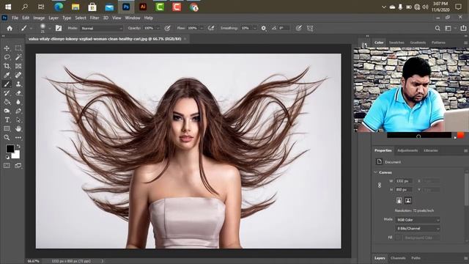
Task: Open the RGB Color mode dropdown
Action: pos(418,220)
